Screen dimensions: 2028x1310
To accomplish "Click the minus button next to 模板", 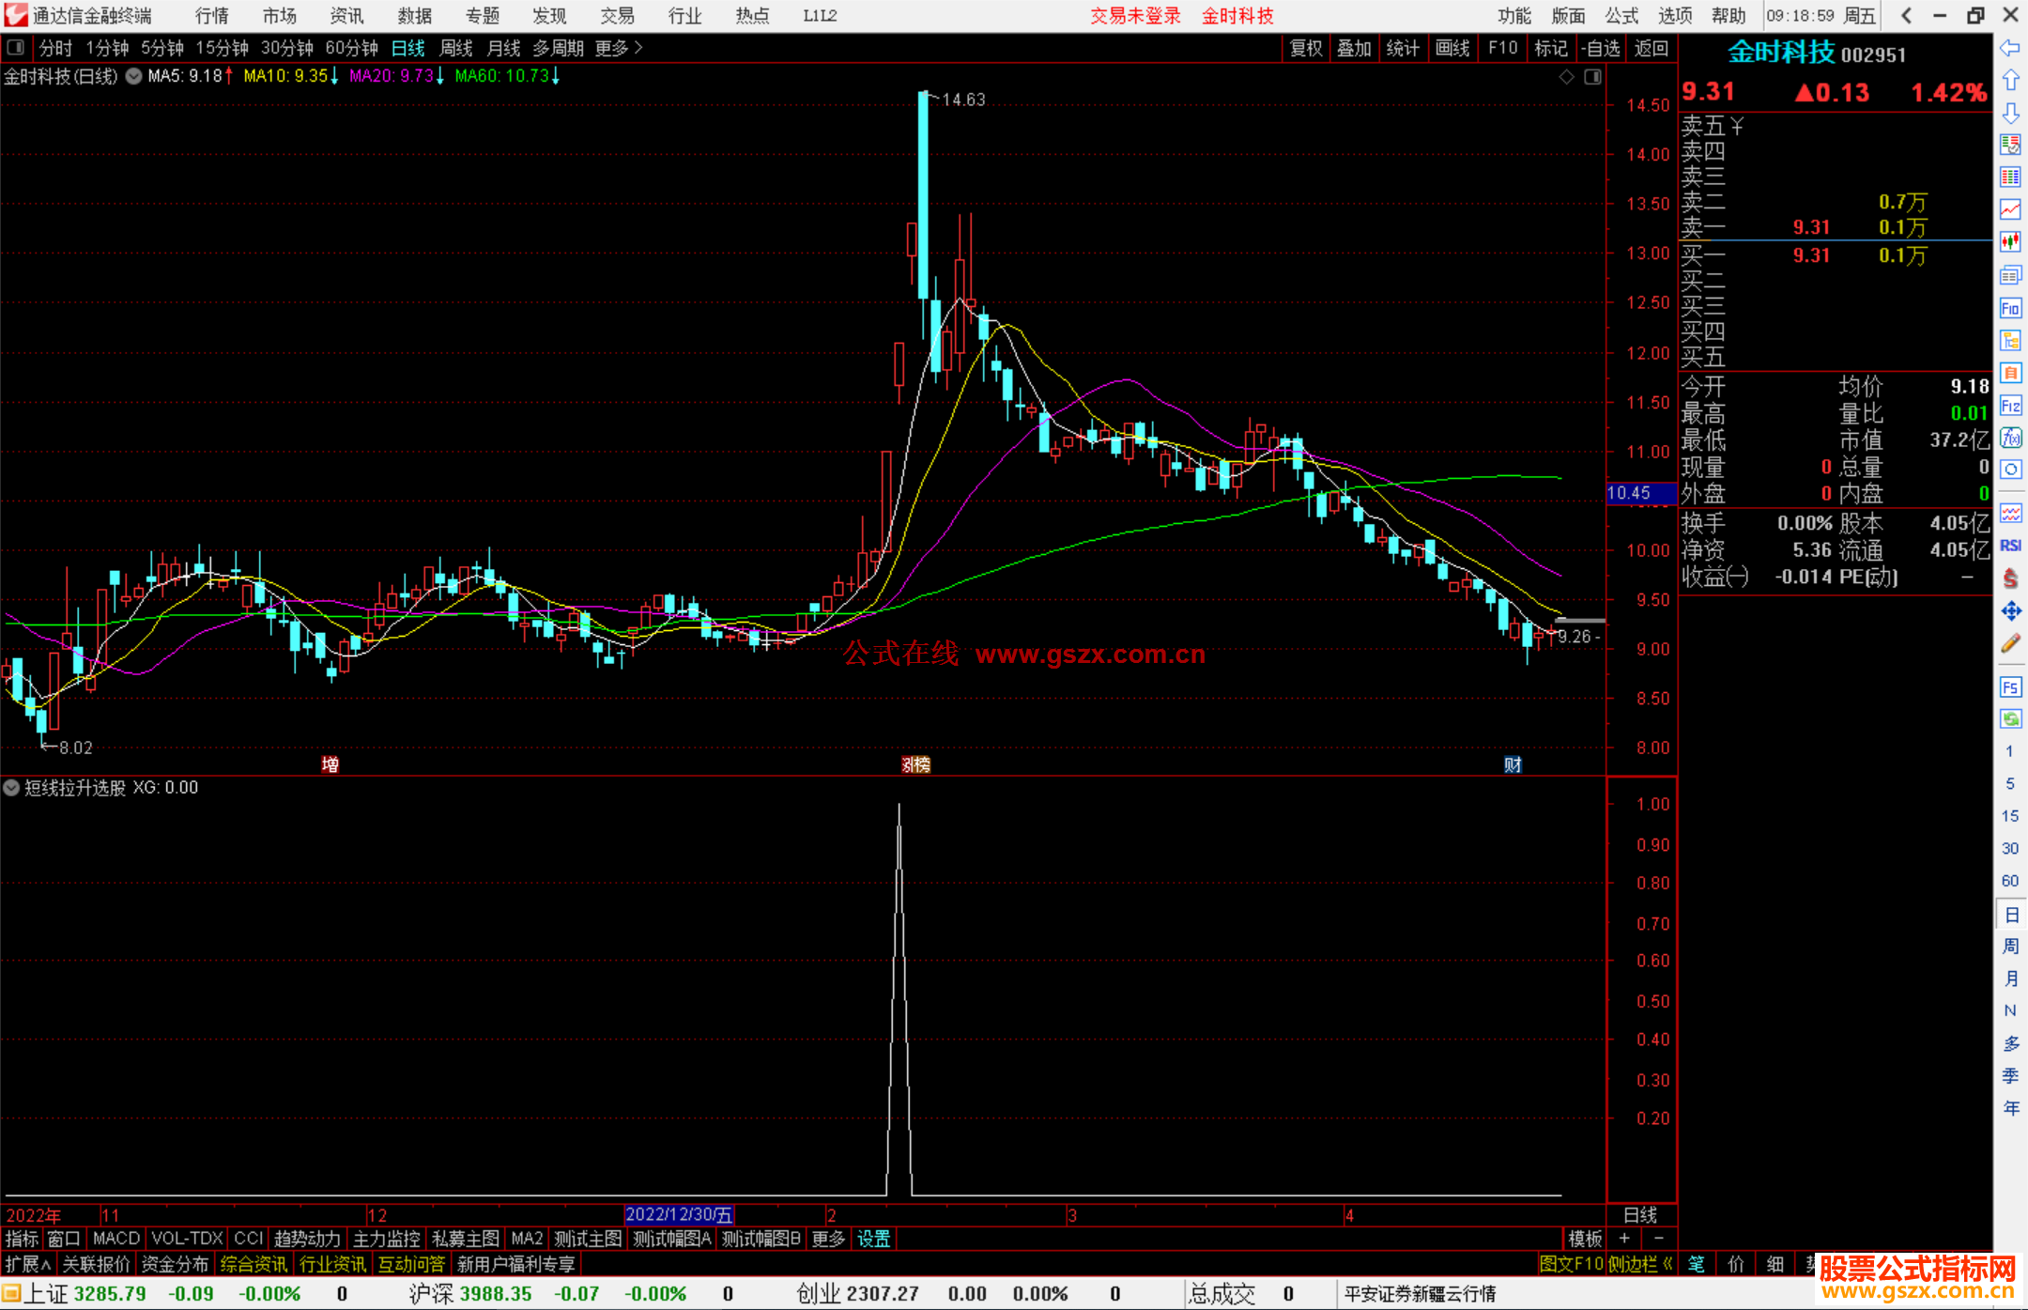I will coord(1659,1239).
